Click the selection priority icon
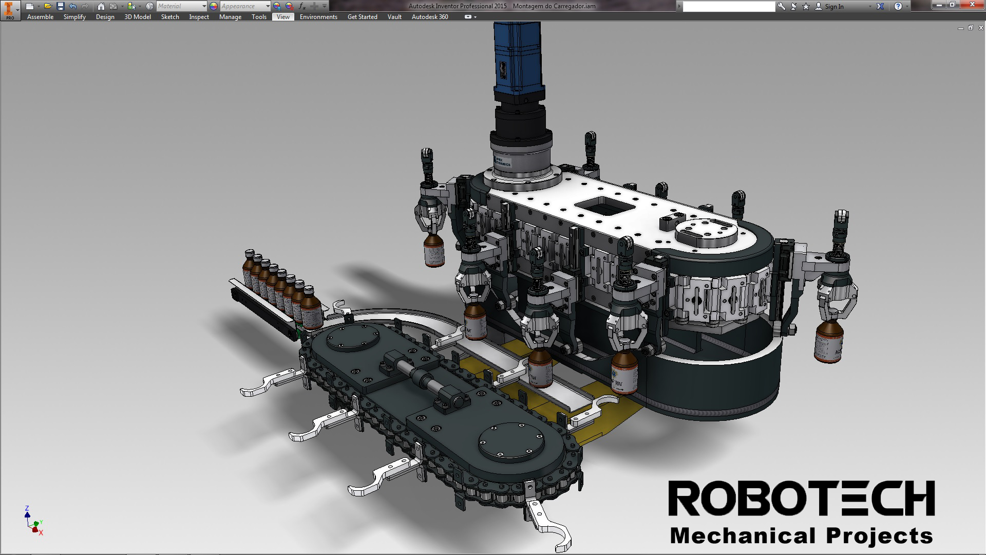This screenshot has width=986, height=555. 131,6
